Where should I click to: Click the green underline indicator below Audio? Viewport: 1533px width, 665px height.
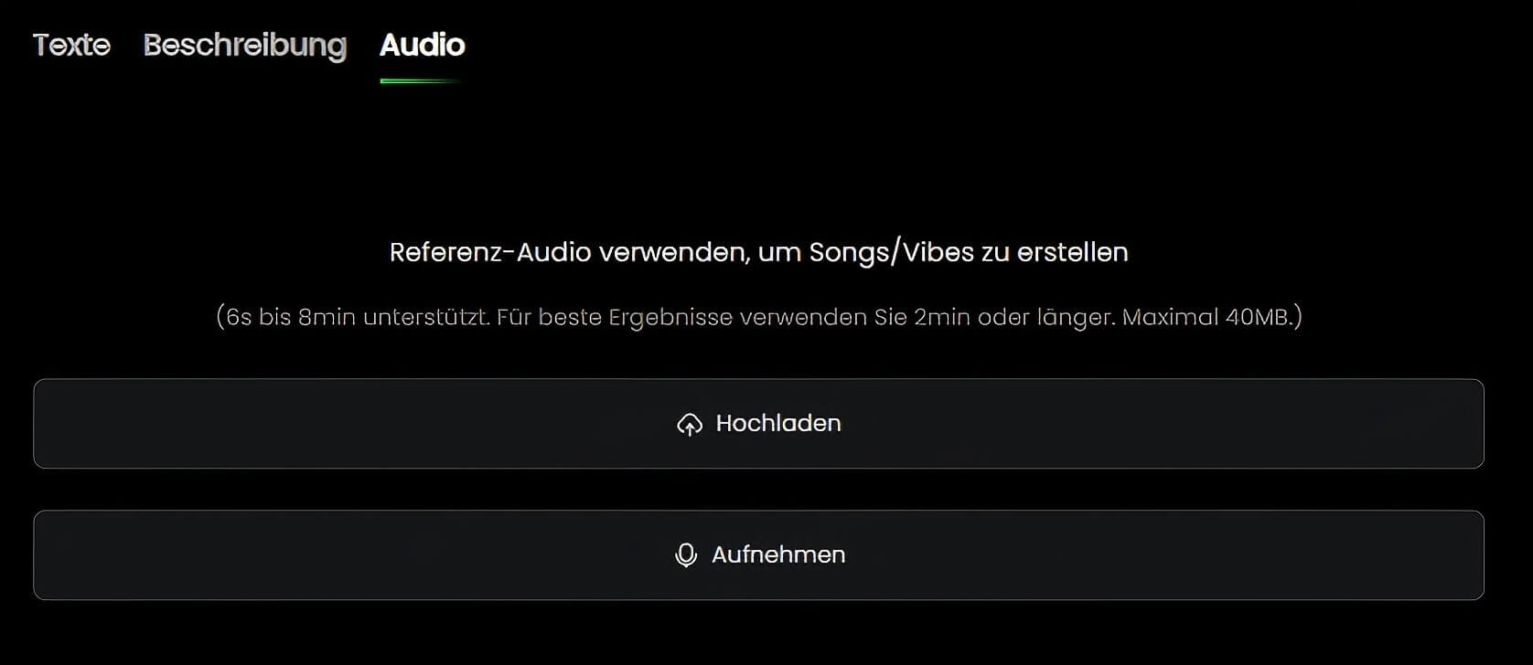pyautogui.click(x=422, y=80)
